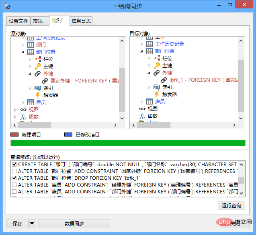Click the target 索引 index icon
256x235 pixels.
[x=157, y=87]
